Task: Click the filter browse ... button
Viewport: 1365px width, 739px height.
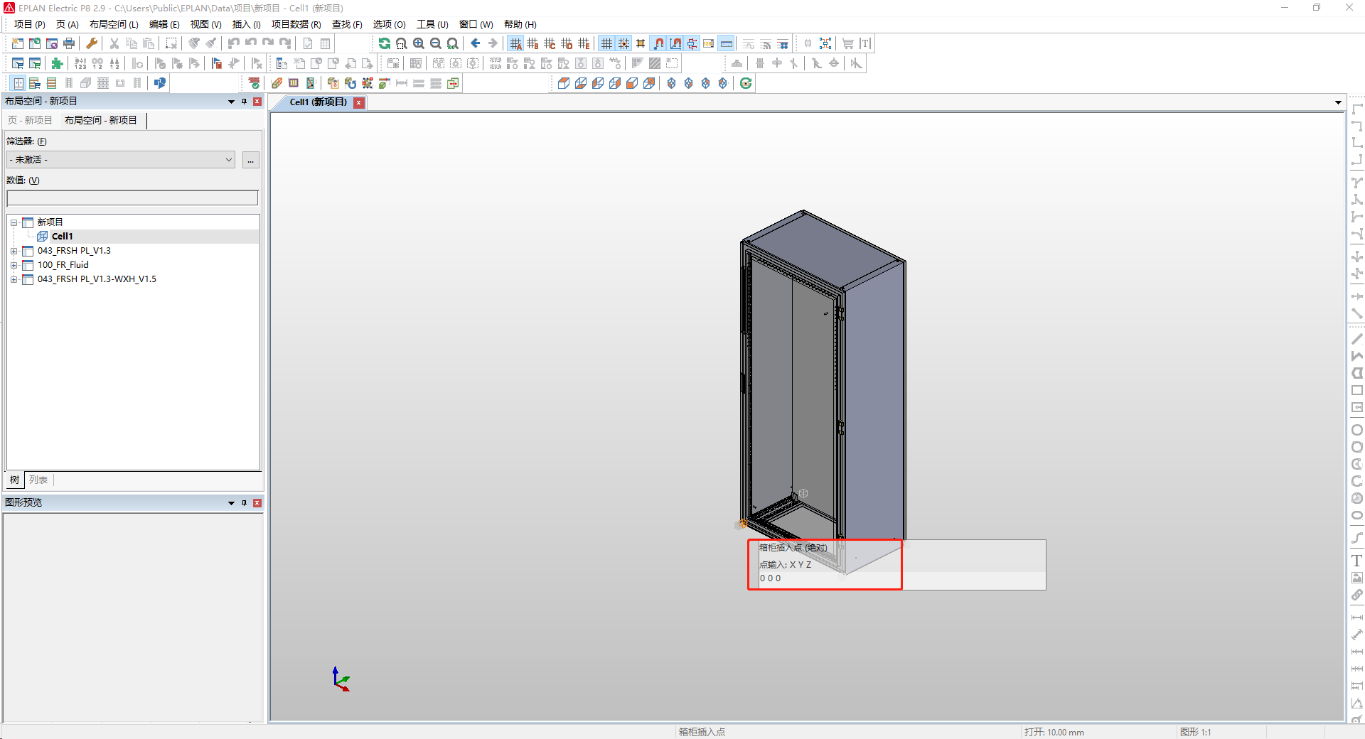Action: (250, 160)
